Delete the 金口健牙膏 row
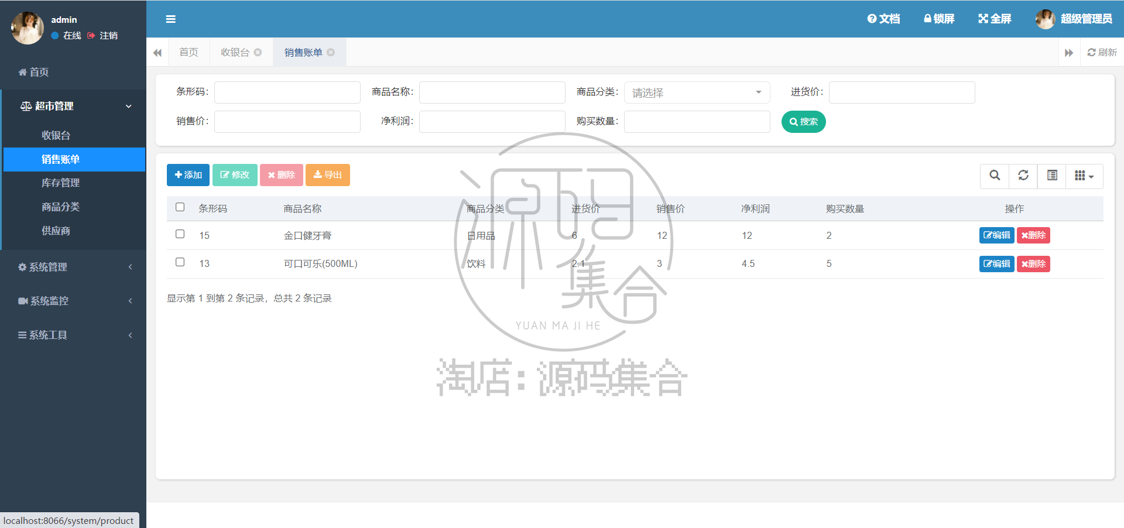The width and height of the screenshot is (1124, 528). click(x=1033, y=235)
